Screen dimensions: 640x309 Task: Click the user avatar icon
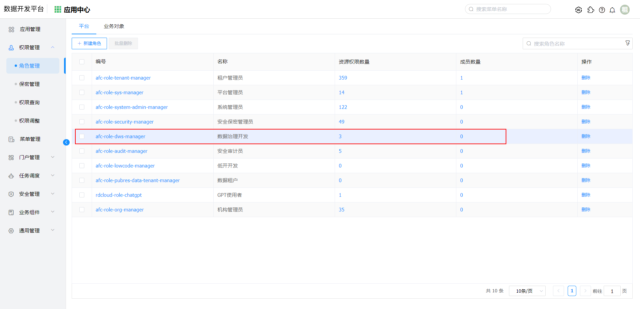tap(625, 10)
